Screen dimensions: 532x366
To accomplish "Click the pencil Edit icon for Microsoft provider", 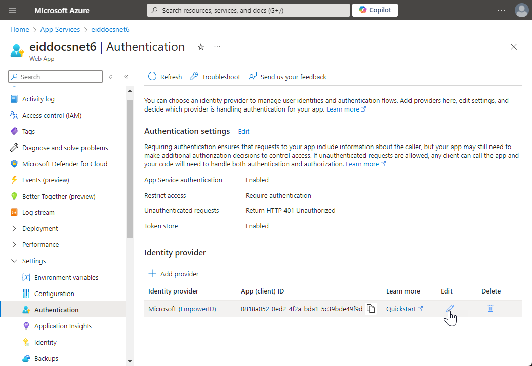I will [x=449, y=308].
